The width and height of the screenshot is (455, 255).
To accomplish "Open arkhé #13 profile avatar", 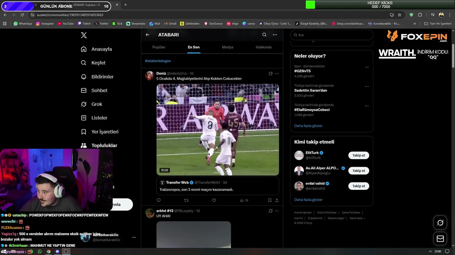I will pos(150,213).
